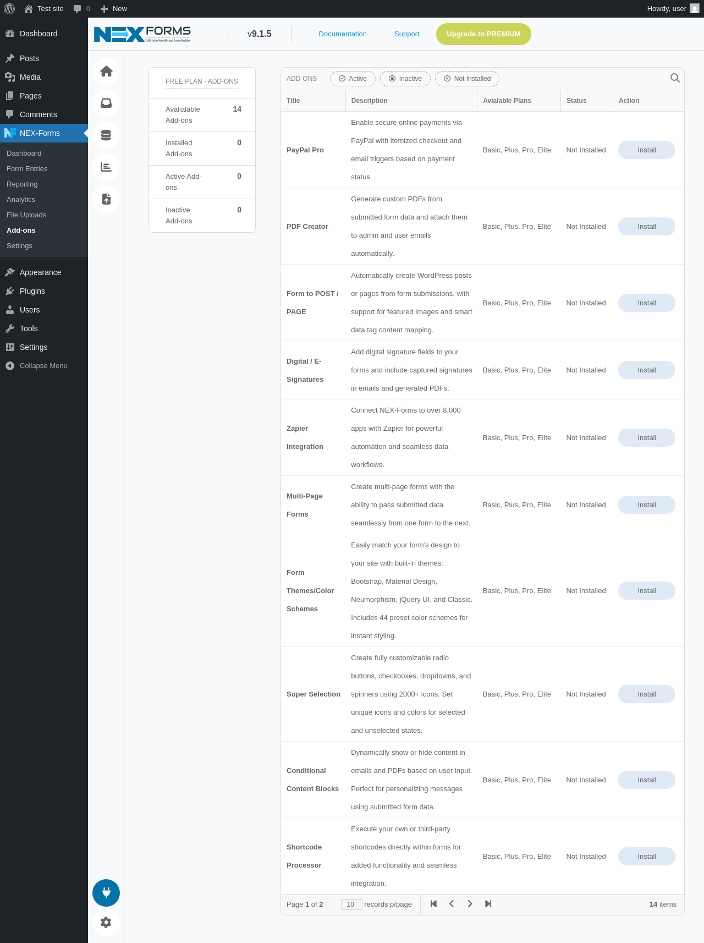Image resolution: width=704 pixels, height=943 pixels.
Task: Select the add-ons plug icon
Action: tap(106, 893)
